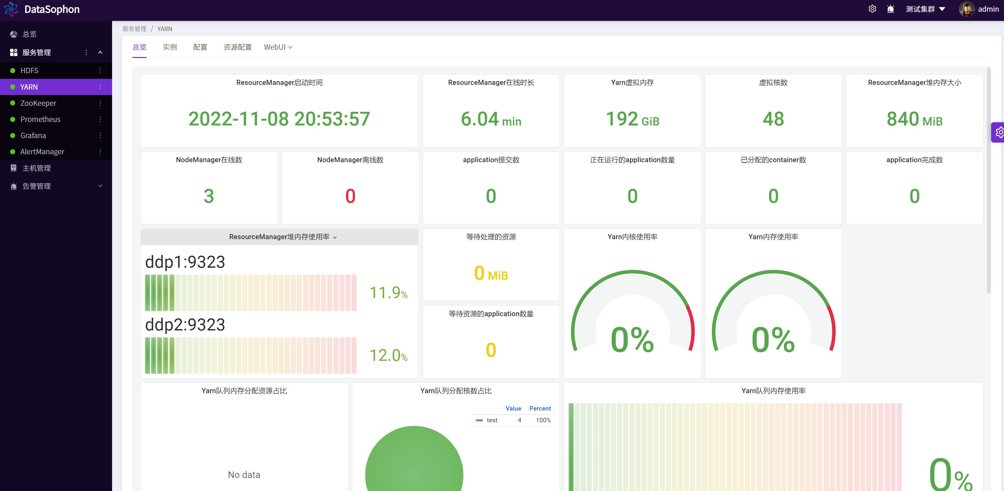This screenshot has width=1004, height=491.
Task: Click the 192 GiB virtual memory value
Action: 632,119
